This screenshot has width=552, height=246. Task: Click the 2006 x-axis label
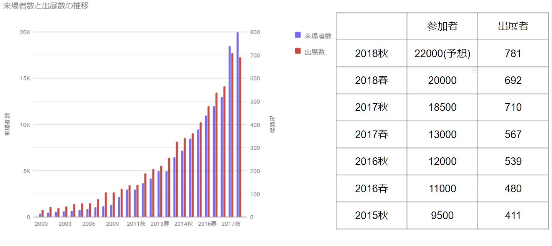click(89, 224)
